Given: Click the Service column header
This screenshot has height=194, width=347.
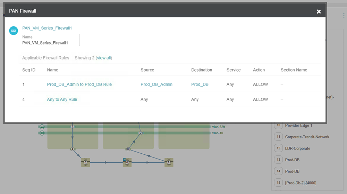Looking at the screenshot, I should click(234, 70).
